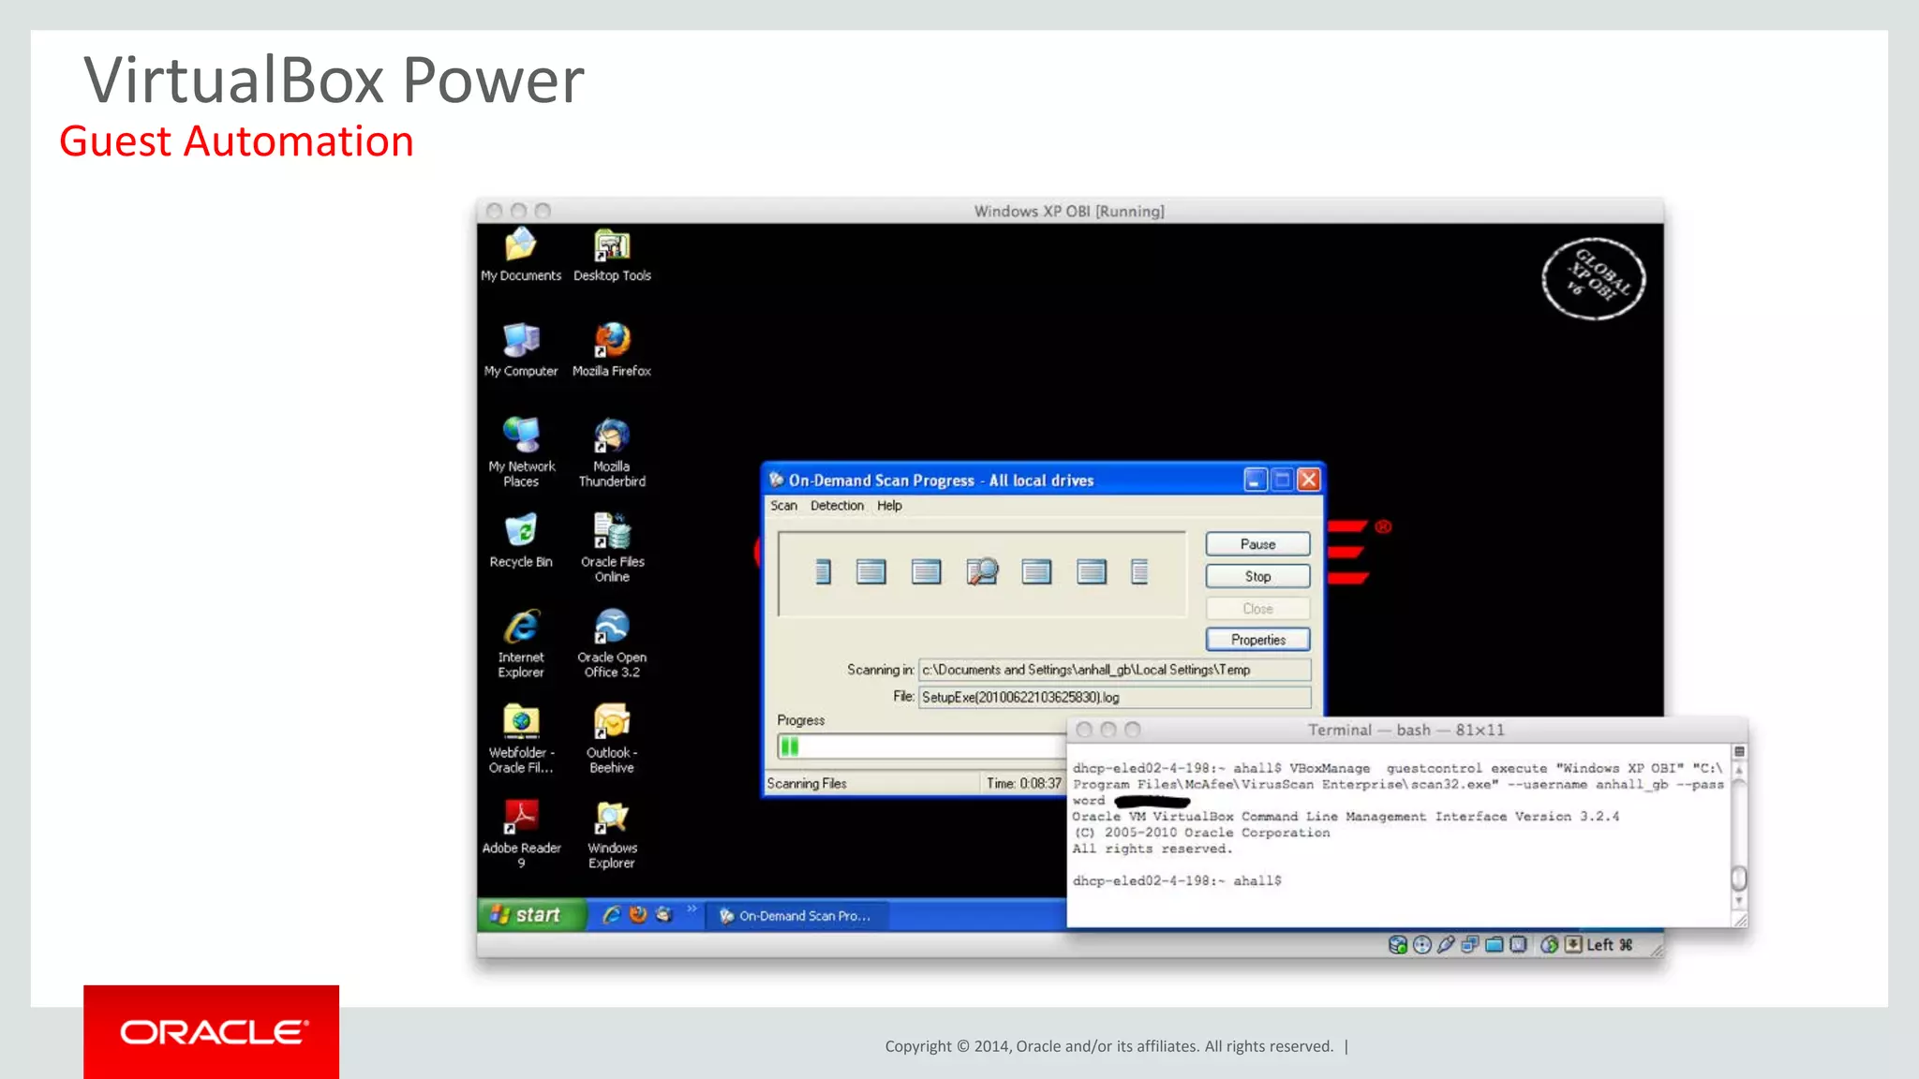1919x1079 pixels.
Task: Expand the quick launch overflow chevron
Action: 692,909
